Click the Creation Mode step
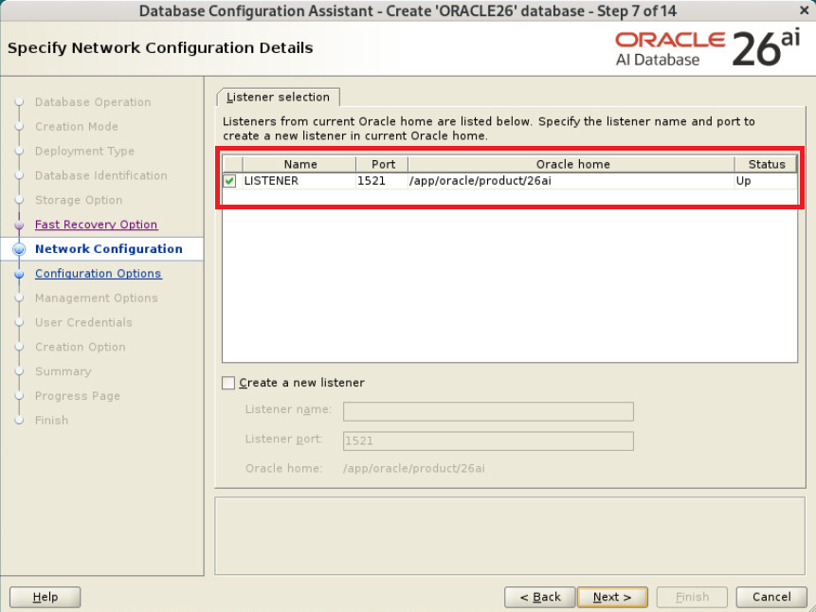 77,126
